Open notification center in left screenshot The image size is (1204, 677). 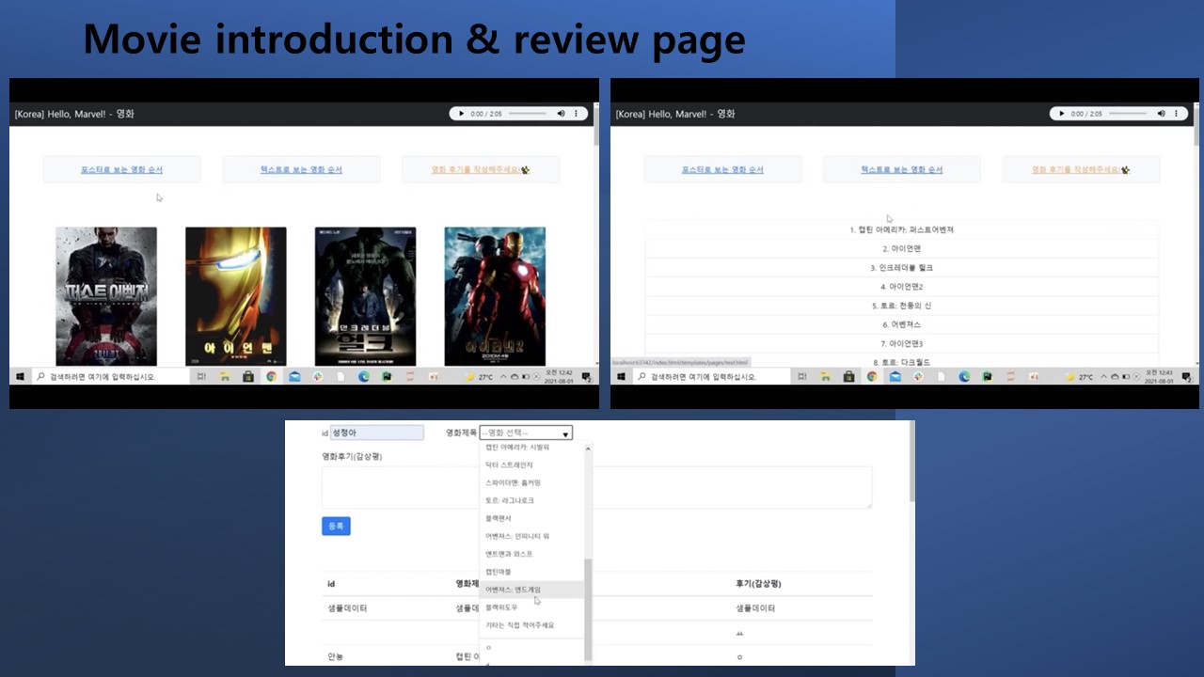point(586,377)
